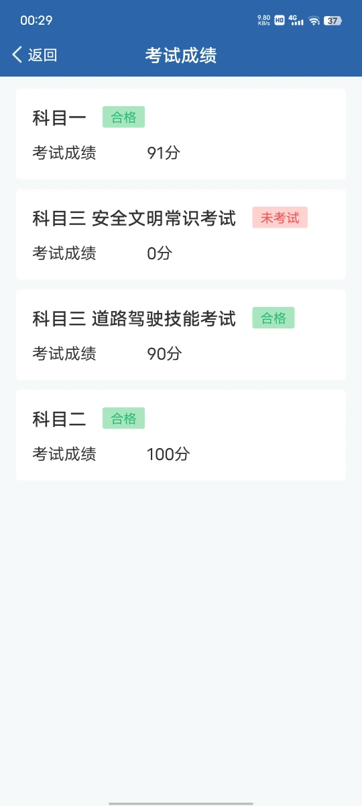Tap the 合格 badge next to 科目二
The height and width of the screenshot is (806, 362).
[123, 418]
